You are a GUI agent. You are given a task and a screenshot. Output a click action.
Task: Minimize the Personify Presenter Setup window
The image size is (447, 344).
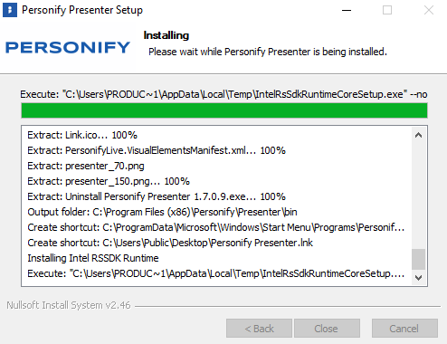click(347, 10)
